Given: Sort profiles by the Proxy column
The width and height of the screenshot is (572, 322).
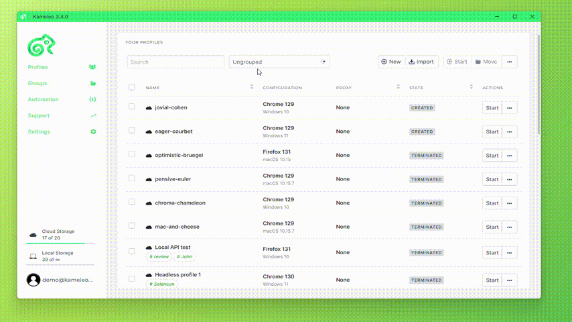Looking at the screenshot, I should click(x=398, y=87).
